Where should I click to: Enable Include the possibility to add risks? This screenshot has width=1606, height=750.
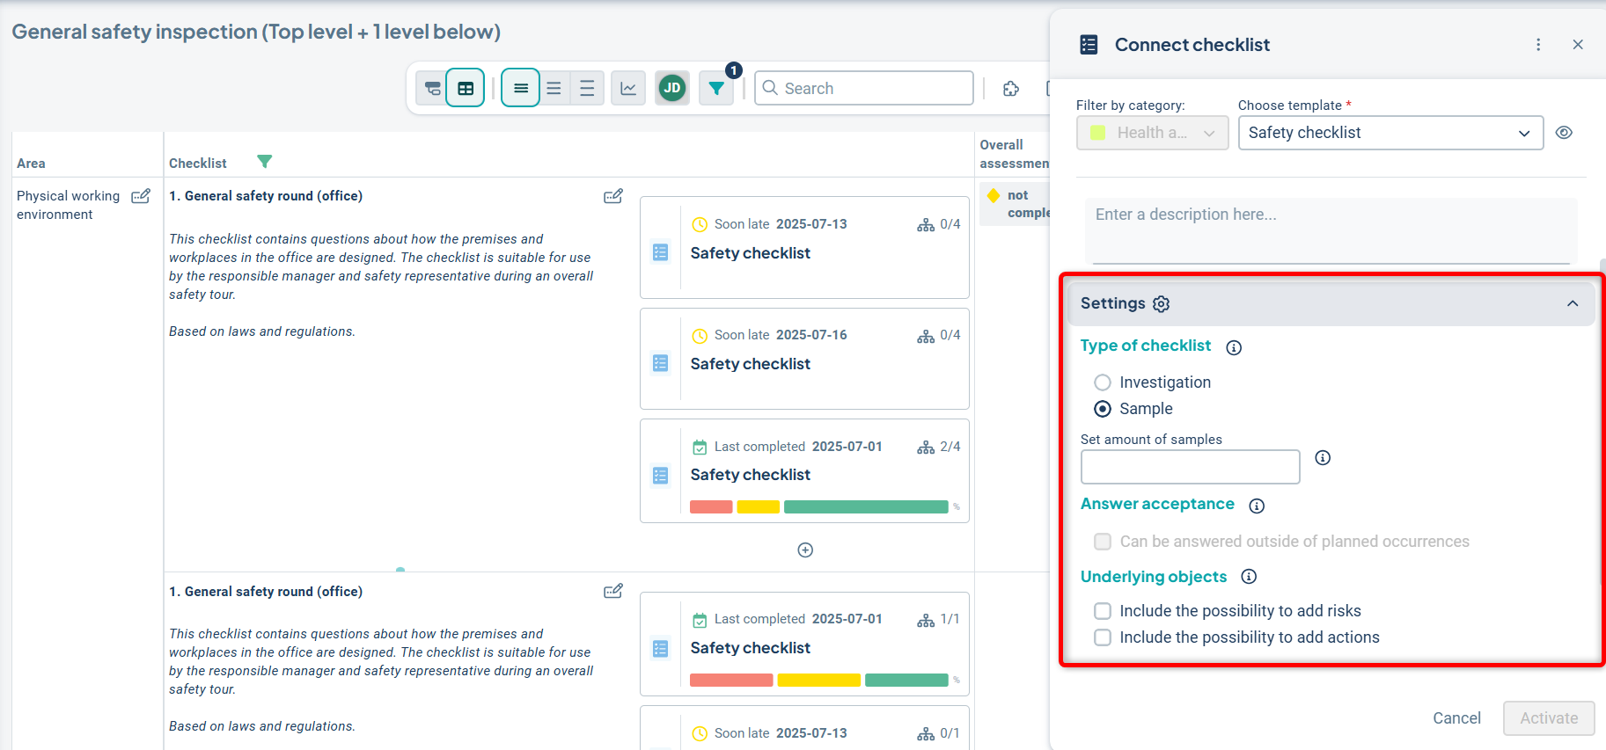1103,611
